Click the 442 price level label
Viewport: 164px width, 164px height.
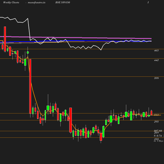tap(156, 60)
